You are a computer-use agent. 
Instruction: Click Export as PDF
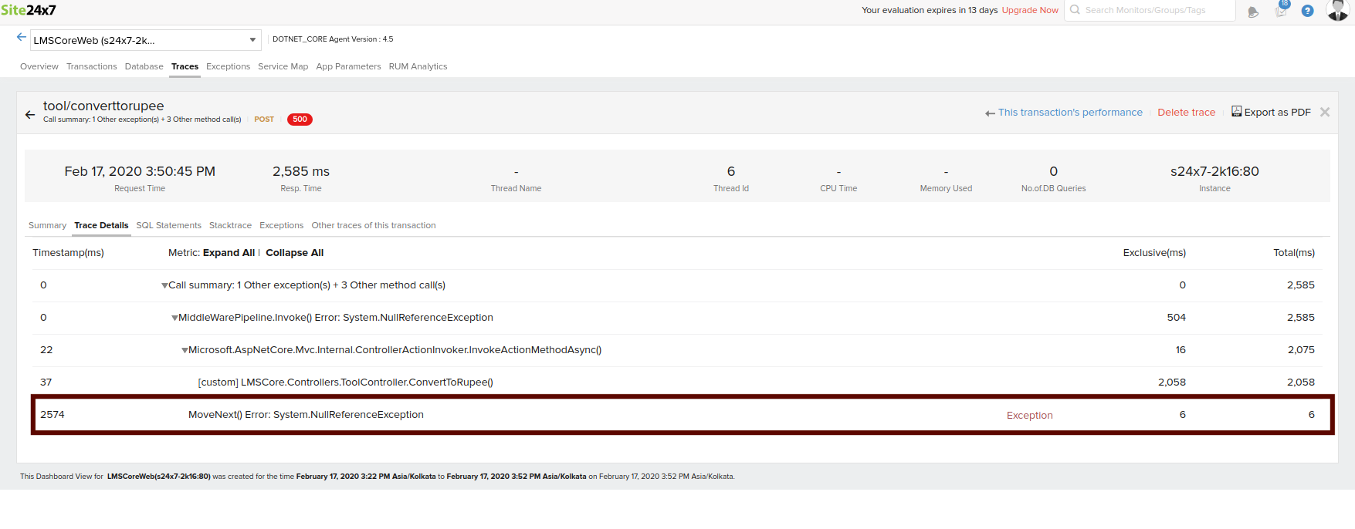point(1271,113)
